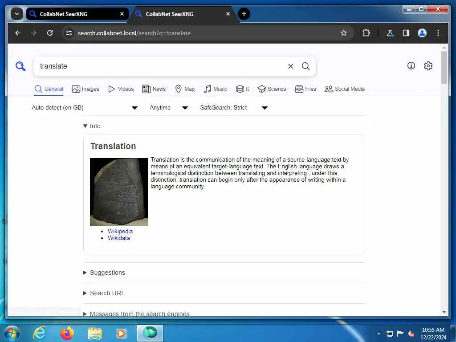The width and height of the screenshot is (456, 342).
Task: Launch Firefox from taskbar
Action: [67, 333]
